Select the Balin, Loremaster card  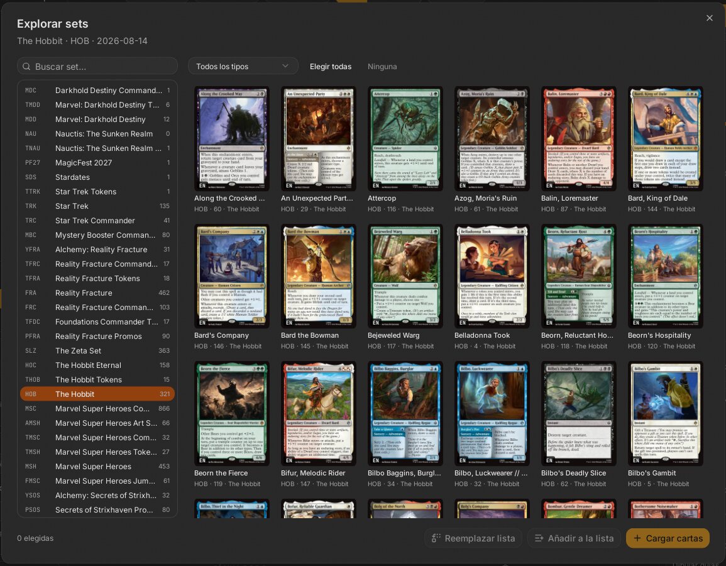[579, 138]
